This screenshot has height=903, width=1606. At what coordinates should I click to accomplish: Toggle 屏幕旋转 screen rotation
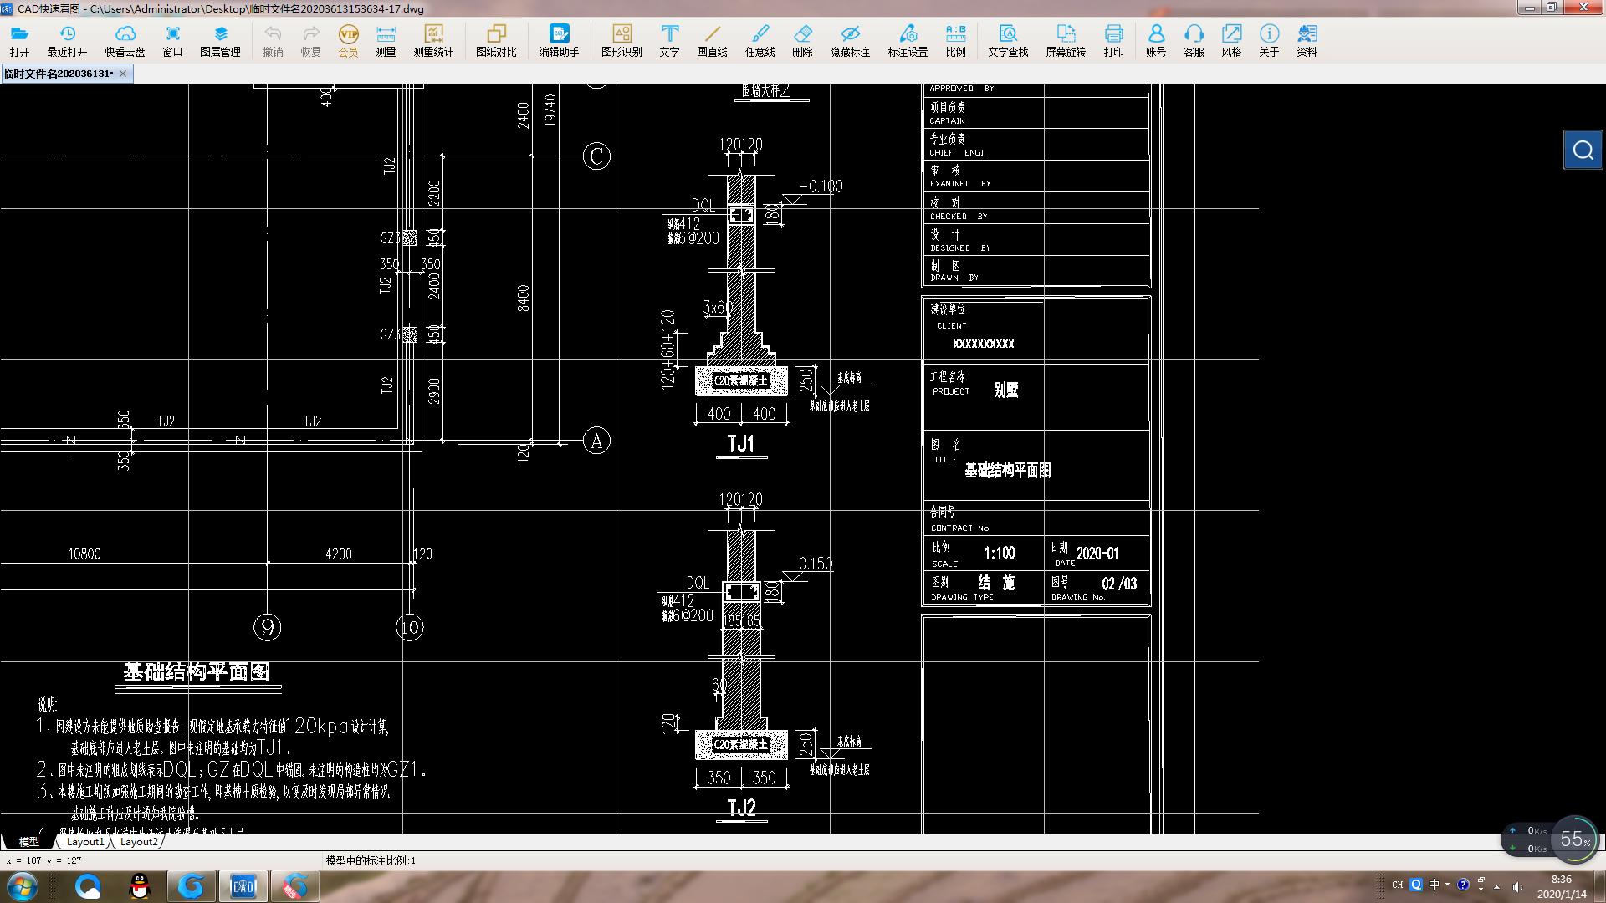pos(1066,39)
